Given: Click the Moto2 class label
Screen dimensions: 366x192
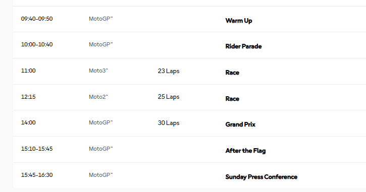Looking at the screenshot, I should [x=98, y=97].
